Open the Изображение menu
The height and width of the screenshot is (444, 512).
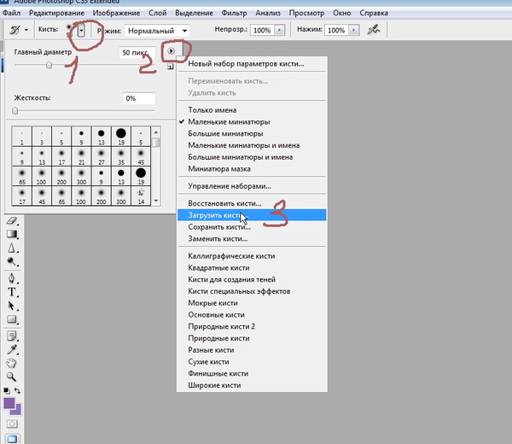tap(116, 13)
